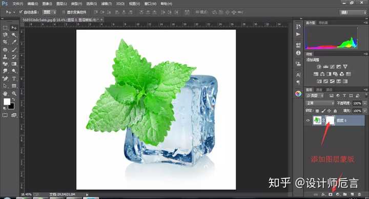Hide layer 0 with eye icon
The image size is (369, 199).
(x=308, y=121)
